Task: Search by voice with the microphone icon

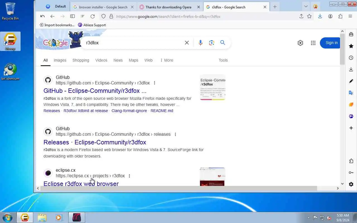Action: click(x=200, y=43)
